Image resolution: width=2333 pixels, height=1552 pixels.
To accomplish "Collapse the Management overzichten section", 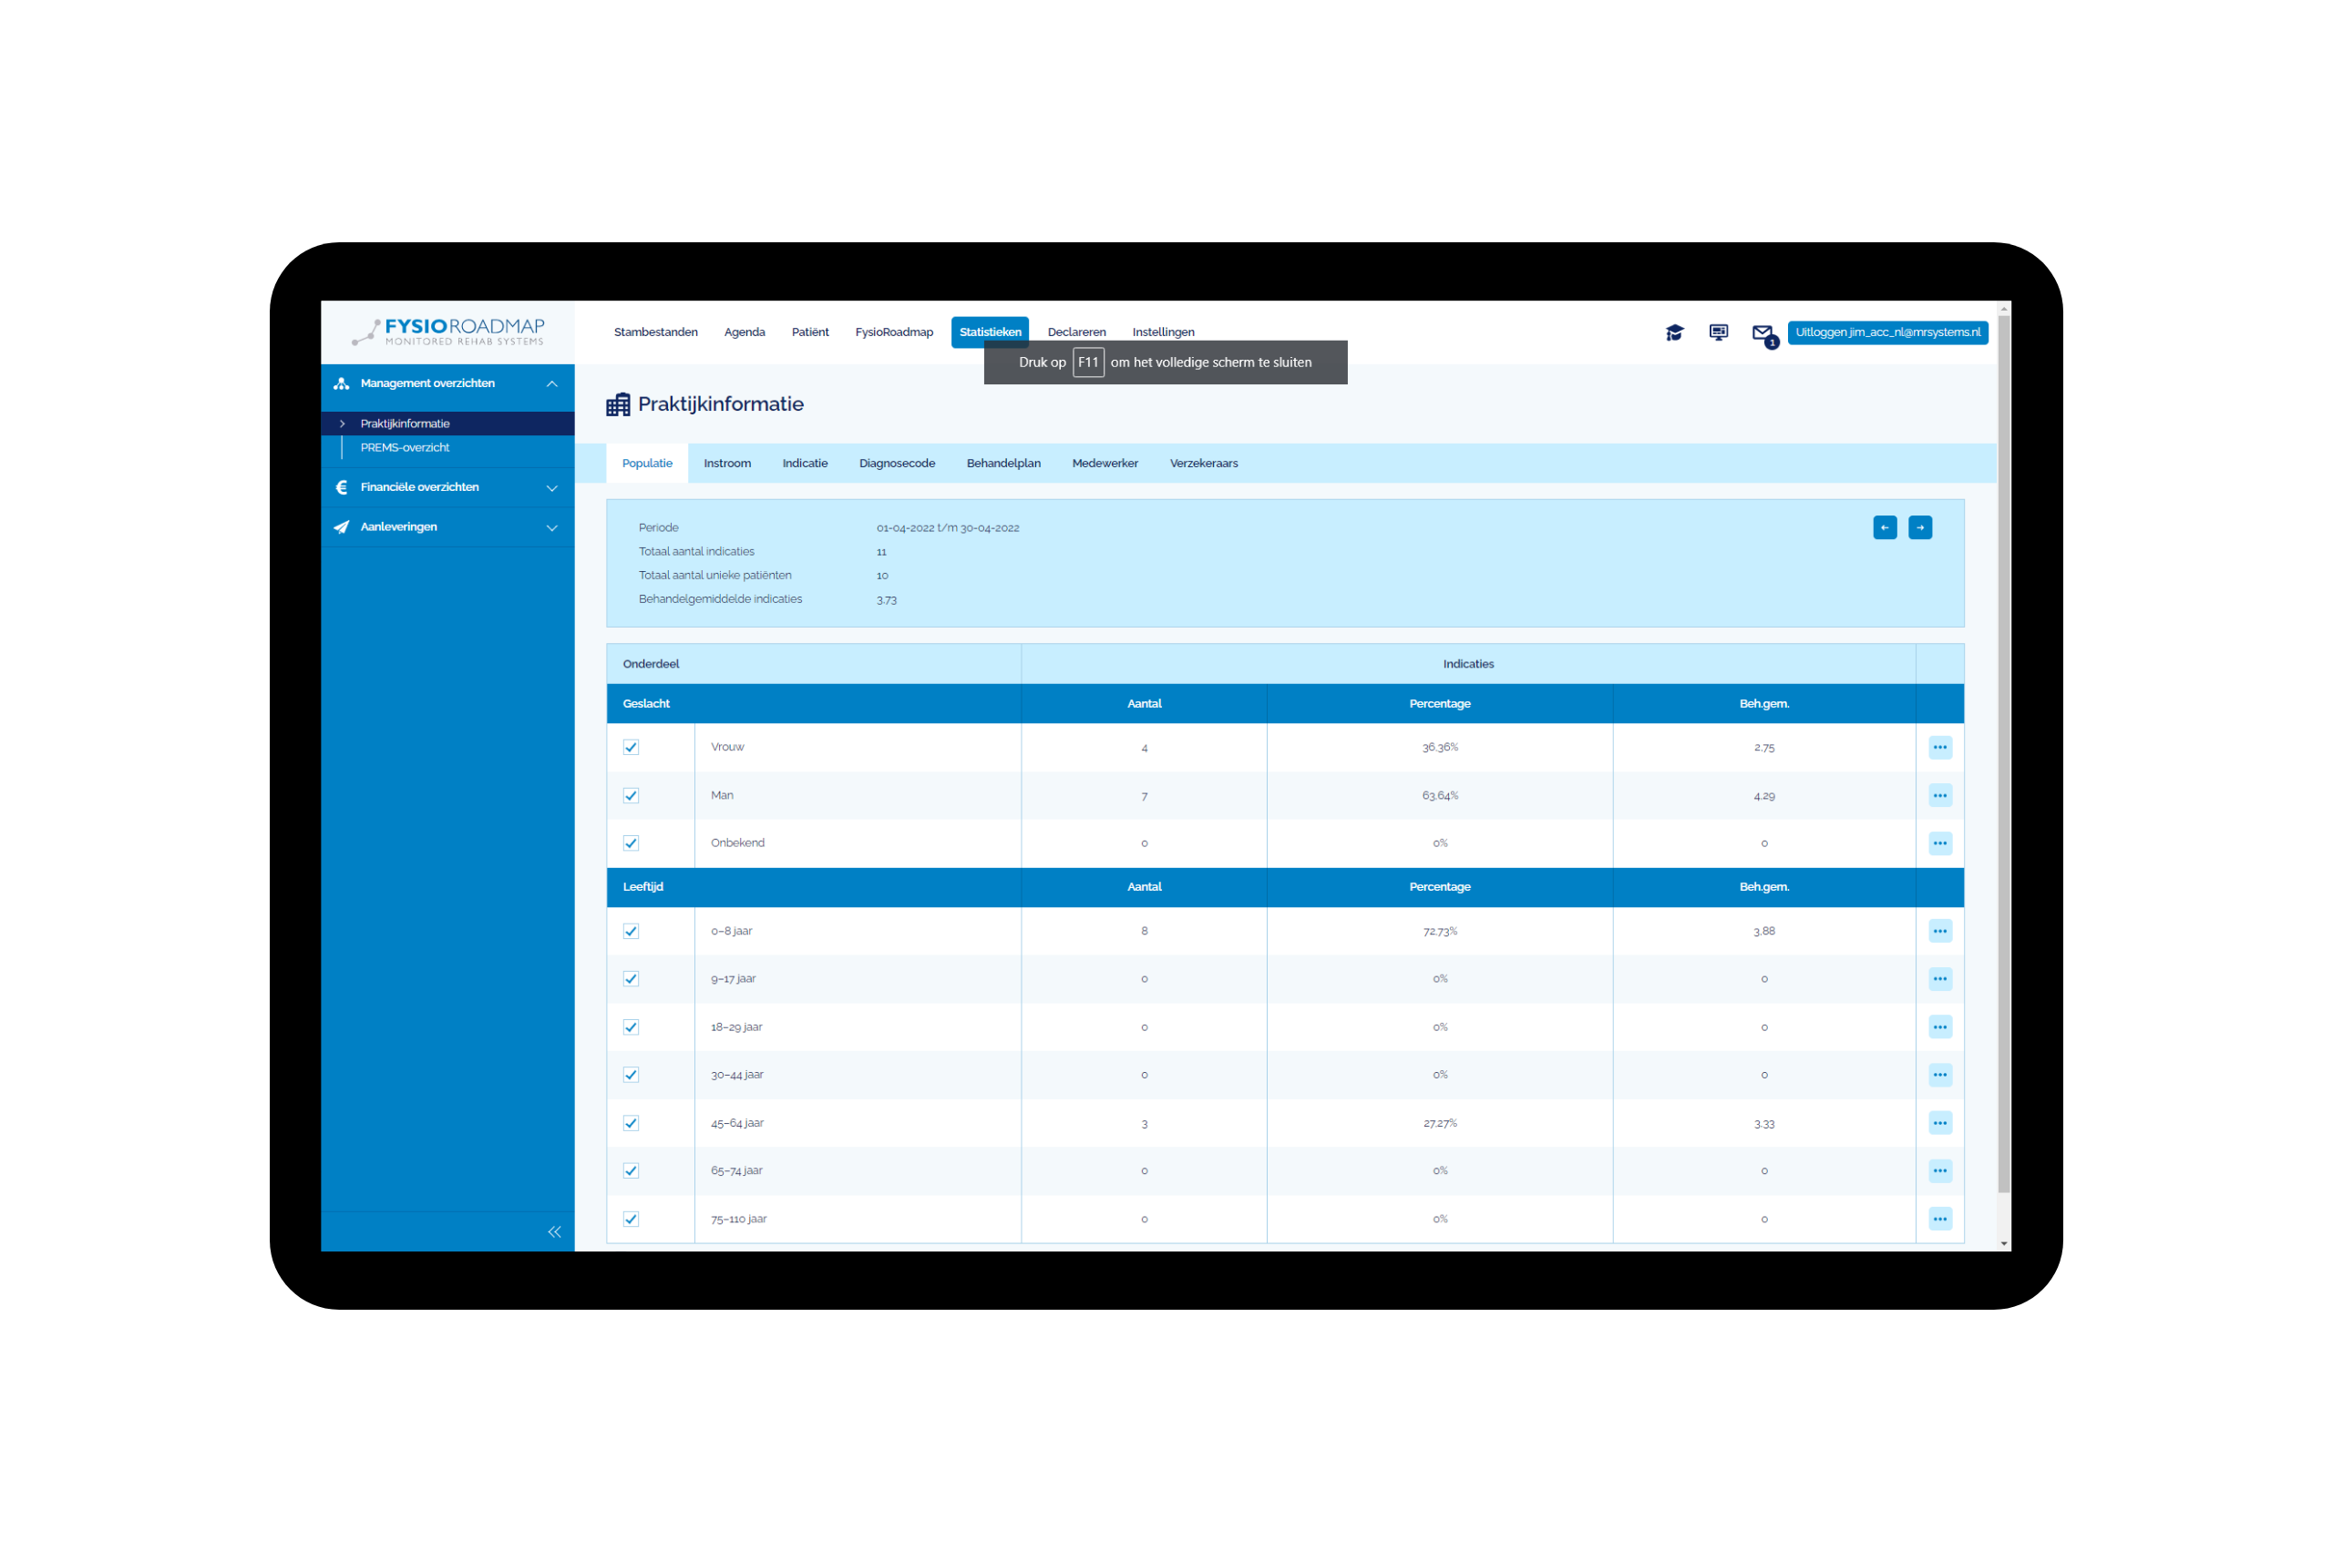I will (551, 384).
